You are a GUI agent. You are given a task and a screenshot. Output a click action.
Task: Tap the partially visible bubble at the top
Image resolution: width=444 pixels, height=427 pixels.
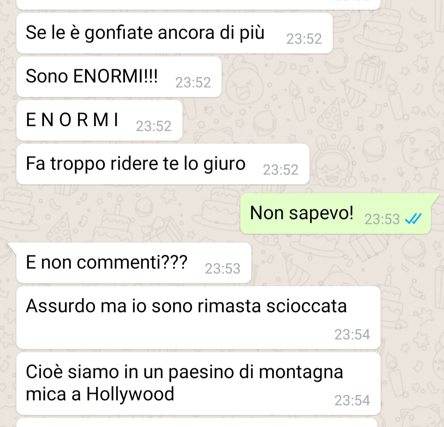point(198,5)
